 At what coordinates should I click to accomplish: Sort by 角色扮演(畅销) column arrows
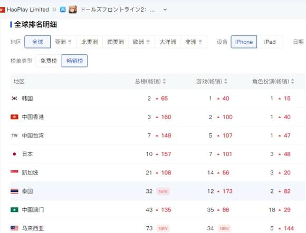coord(292,81)
